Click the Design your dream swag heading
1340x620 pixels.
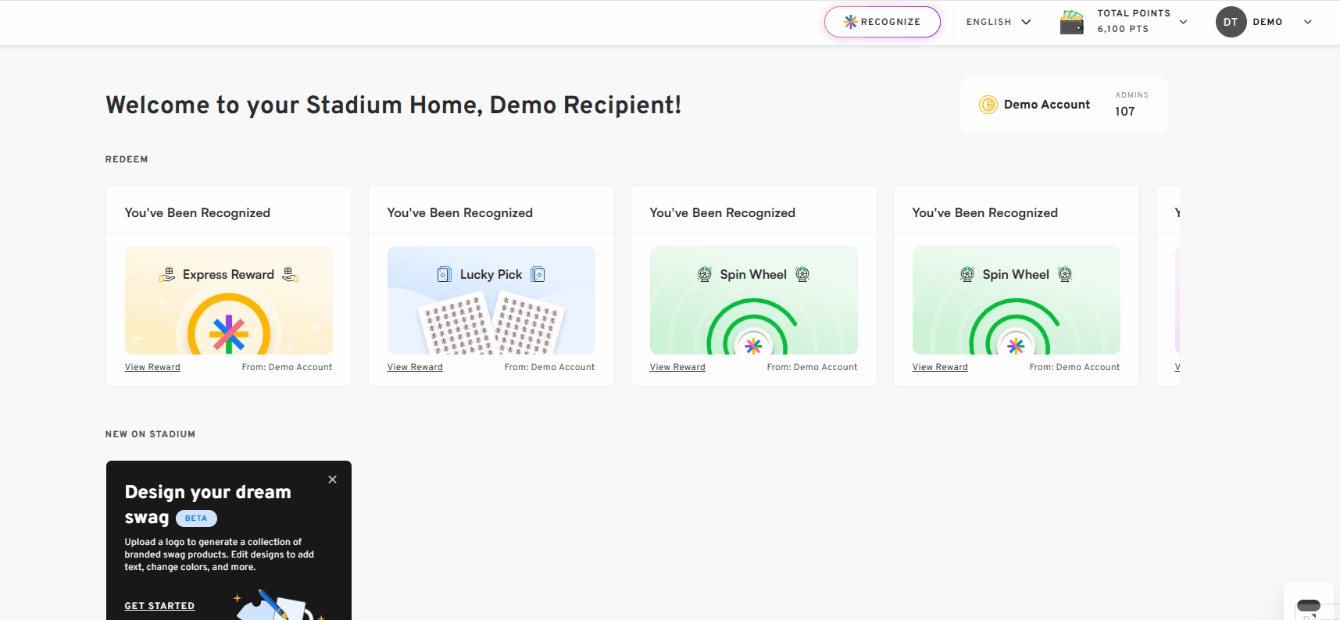click(x=208, y=504)
